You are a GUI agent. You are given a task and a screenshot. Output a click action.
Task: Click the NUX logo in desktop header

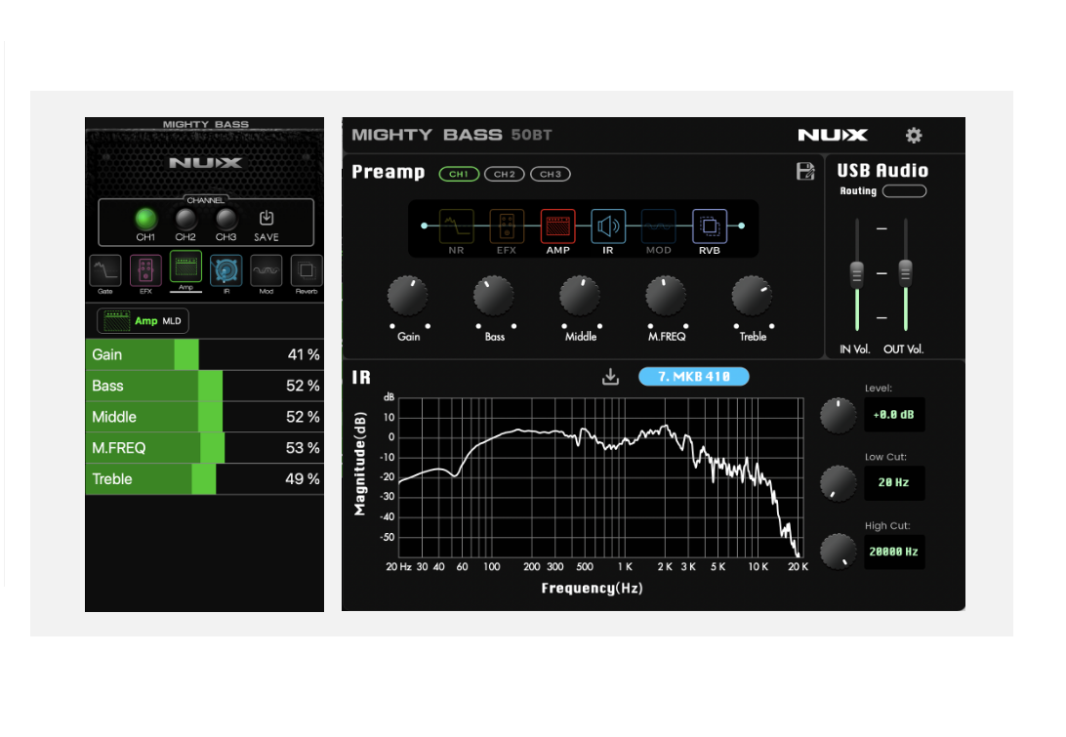(833, 135)
